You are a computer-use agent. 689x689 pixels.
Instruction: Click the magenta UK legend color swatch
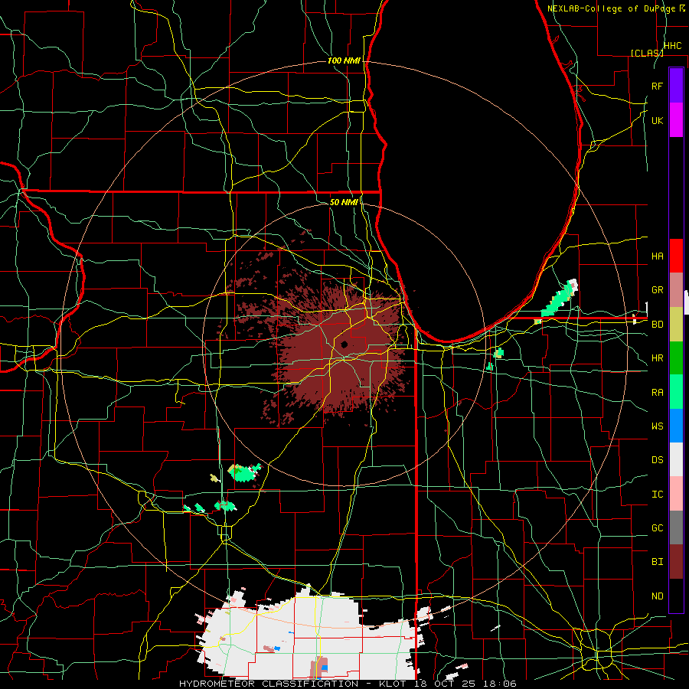point(676,120)
